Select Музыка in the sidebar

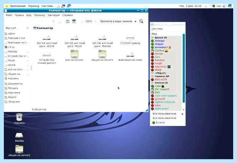click(11, 88)
